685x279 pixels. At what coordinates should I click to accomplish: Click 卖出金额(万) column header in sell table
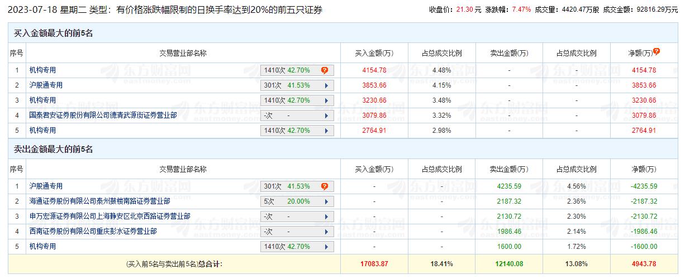tap(508, 169)
